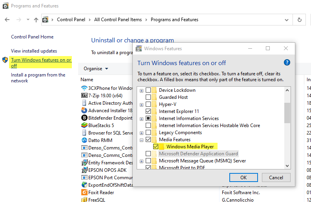
Task: Click the EPSON Port Communication icon
Action: [x=84, y=177]
